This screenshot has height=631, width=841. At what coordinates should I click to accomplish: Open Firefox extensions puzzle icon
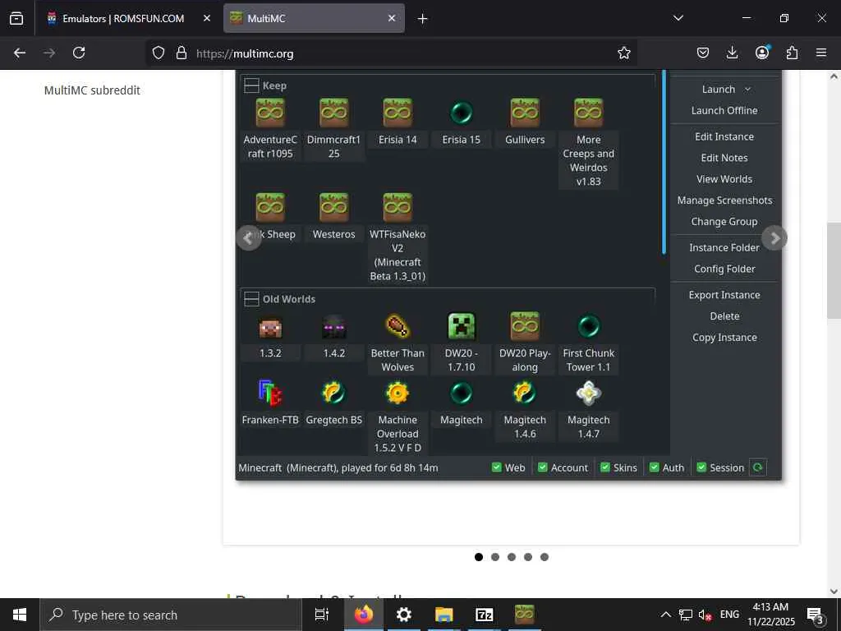[792, 53]
